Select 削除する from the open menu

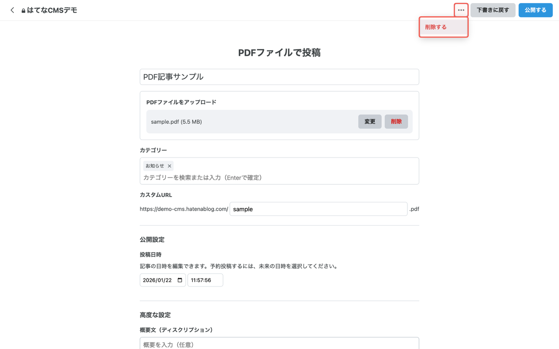point(436,27)
